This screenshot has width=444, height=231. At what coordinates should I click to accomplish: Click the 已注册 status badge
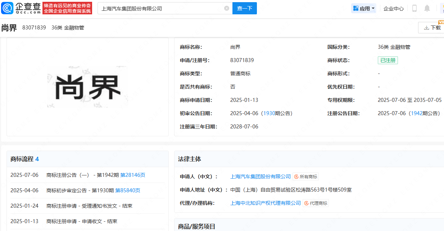[388, 60]
